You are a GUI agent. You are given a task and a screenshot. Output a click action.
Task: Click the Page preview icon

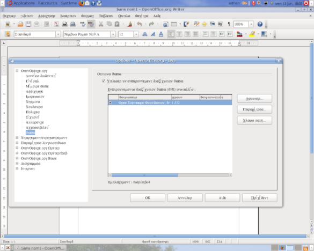(x=72, y=24)
